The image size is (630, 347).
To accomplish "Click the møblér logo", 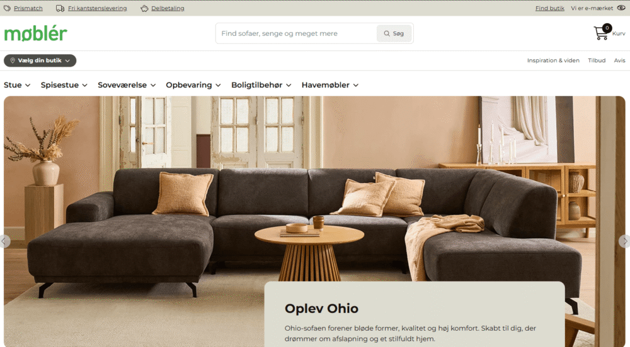I will [36, 33].
